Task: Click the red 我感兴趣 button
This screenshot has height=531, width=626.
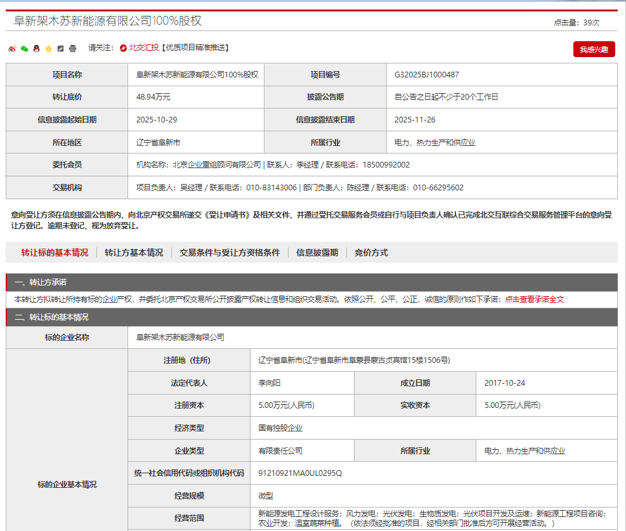Action: [595, 48]
